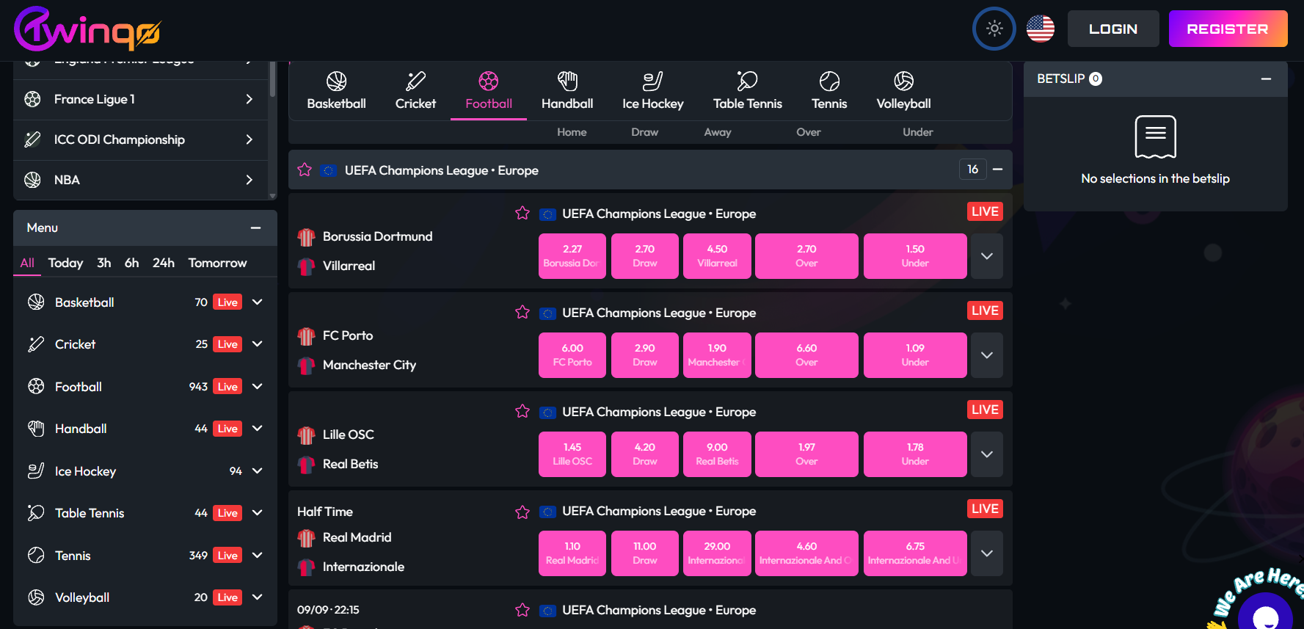Bet on Manchester City at 1.90

(717, 355)
